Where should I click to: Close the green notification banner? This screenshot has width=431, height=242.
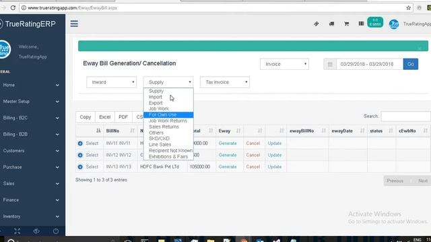pyautogui.click(x=420, y=48)
